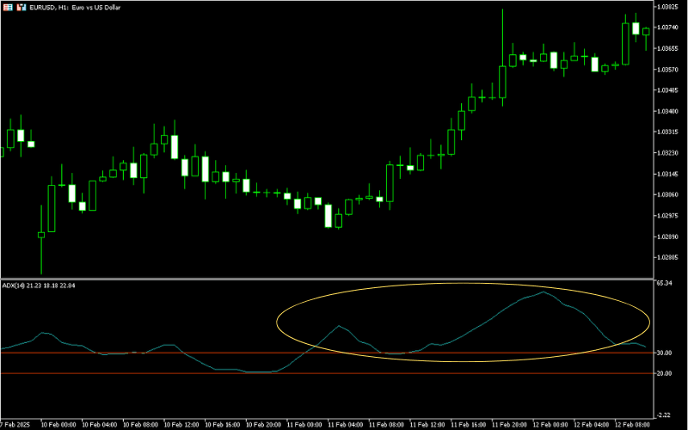
Task: Click the 65.34 value on indicator scale
Action: (664, 283)
